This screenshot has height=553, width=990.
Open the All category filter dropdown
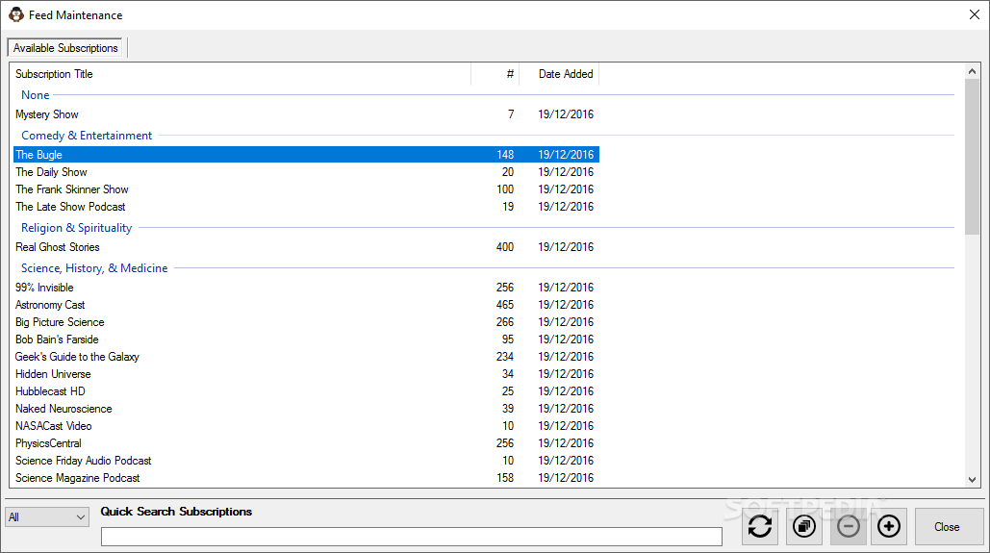coord(47,517)
